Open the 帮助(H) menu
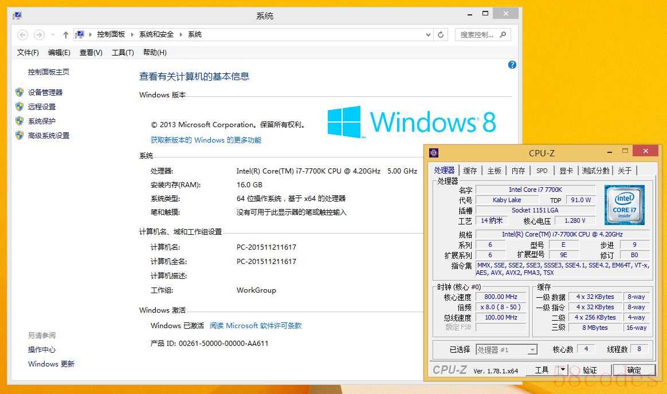The height and width of the screenshot is (394, 667). tap(155, 52)
